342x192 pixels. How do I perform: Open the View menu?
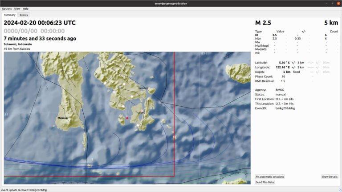[x=17, y=9]
